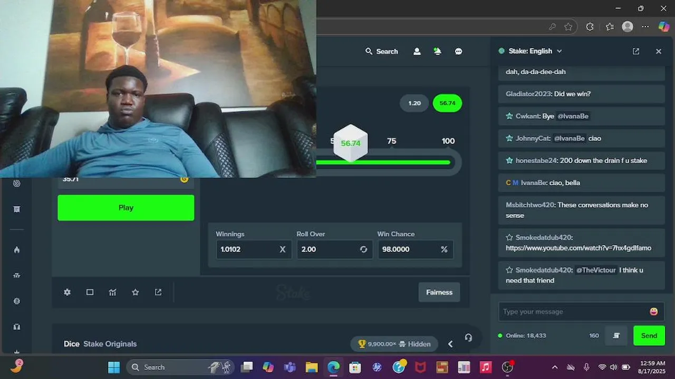Click the honestabe24 username in chat
675x379 pixels.
tap(536, 161)
